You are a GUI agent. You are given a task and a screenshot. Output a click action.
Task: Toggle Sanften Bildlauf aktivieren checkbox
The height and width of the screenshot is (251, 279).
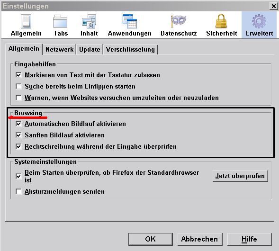pyautogui.click(x=18, y=135)
